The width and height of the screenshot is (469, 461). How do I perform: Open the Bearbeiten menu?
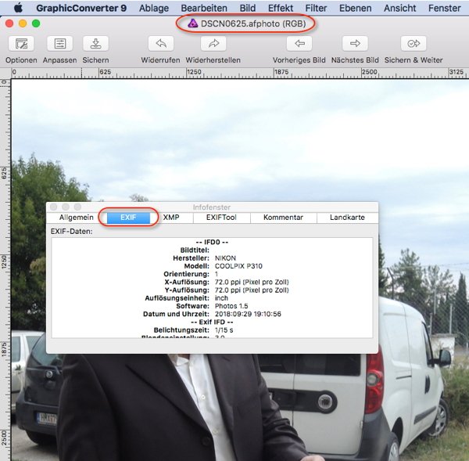coord(204,8)
